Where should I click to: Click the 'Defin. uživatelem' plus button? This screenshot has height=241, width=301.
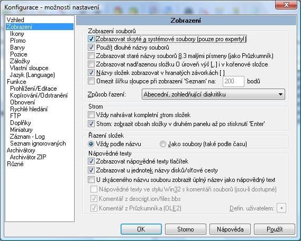281,208
